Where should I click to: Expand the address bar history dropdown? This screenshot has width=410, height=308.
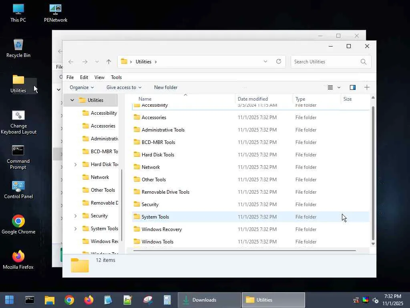[x=265, y=61]
